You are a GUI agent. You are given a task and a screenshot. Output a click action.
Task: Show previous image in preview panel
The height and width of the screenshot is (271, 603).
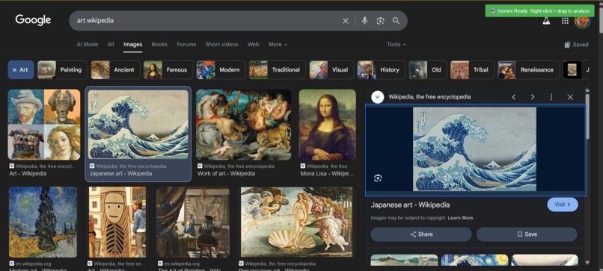(514, 97)
